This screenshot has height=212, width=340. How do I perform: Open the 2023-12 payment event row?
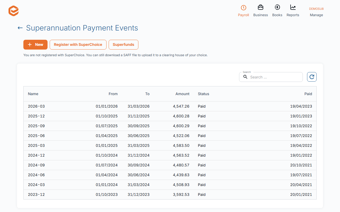click(170, 195)
